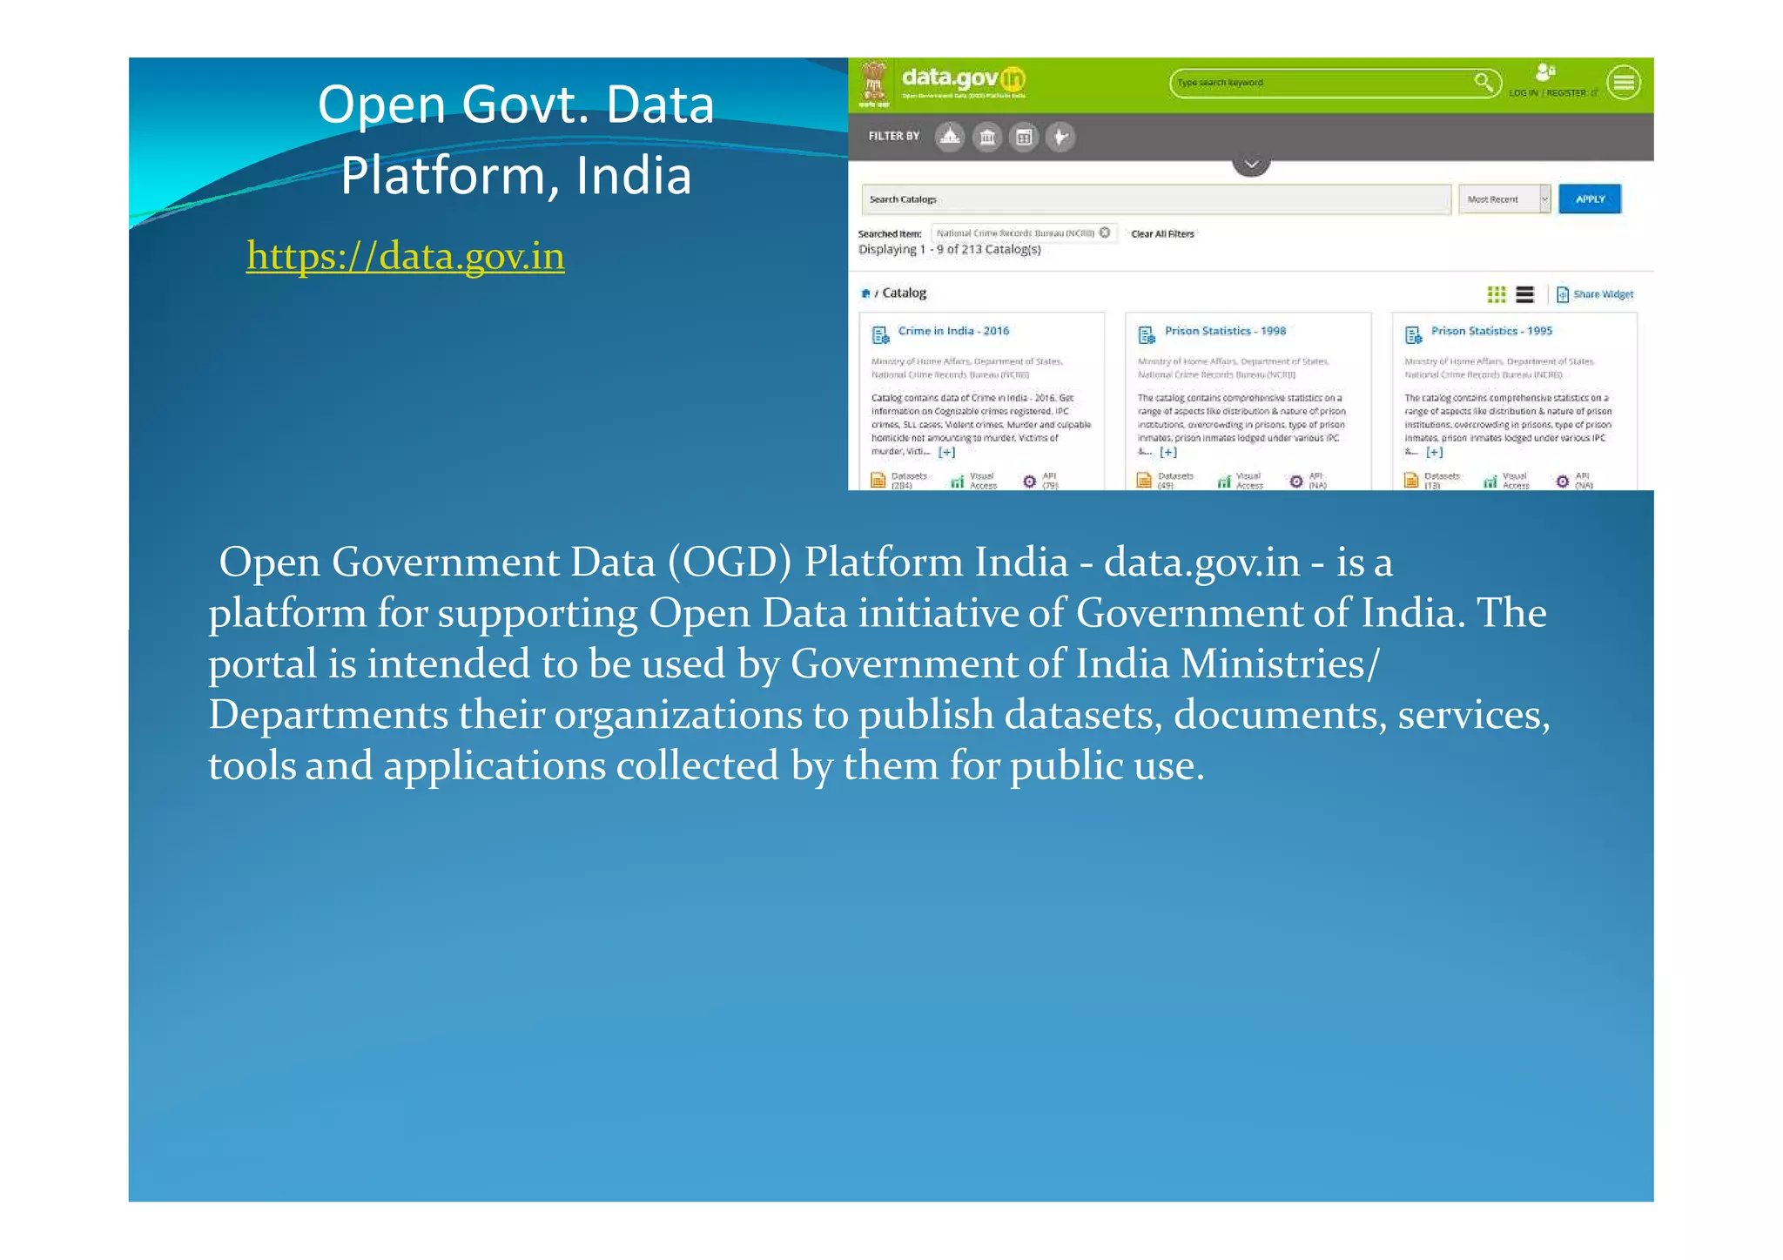
Task: Click the catalog icon beside Crime in India - 2016
Action: click(880, 334)
